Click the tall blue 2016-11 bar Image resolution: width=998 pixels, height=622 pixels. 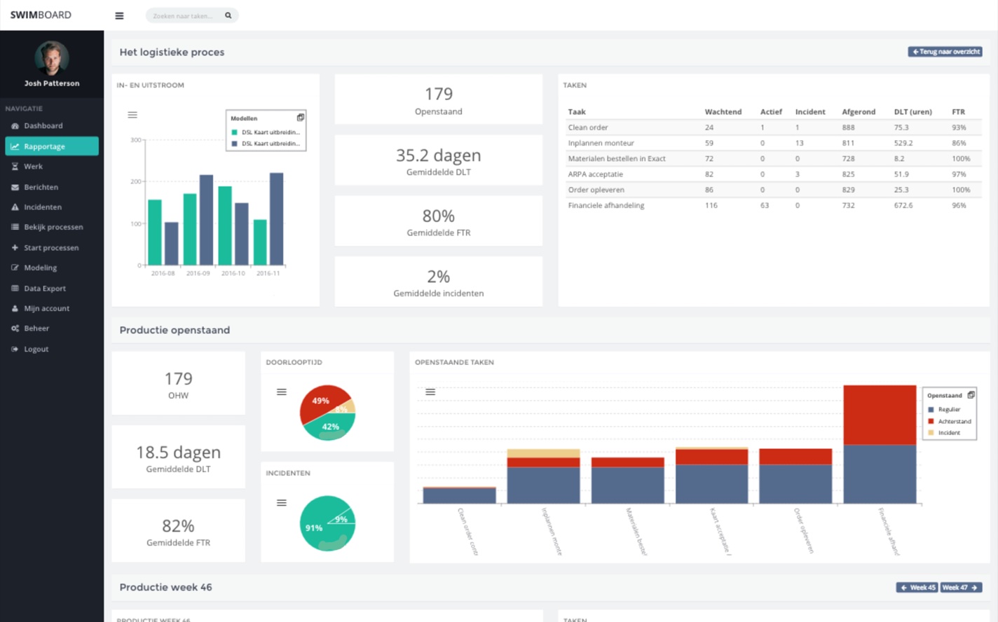pos(277,219)
